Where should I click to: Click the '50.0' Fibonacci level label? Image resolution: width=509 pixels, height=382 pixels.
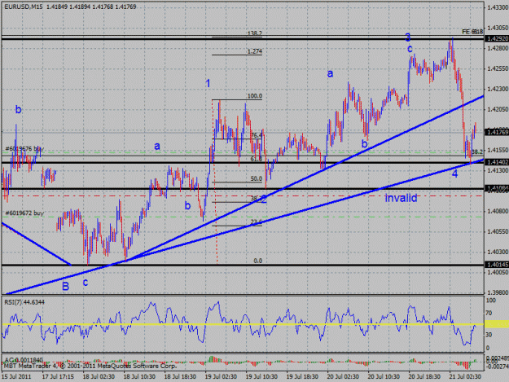(x=256, y=179)
